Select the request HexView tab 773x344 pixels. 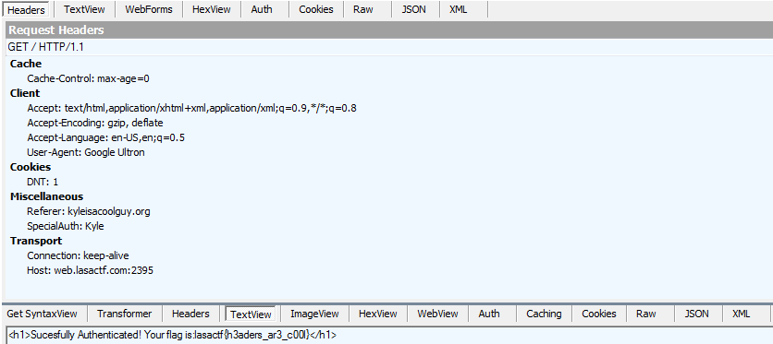[x=212, y=9]
